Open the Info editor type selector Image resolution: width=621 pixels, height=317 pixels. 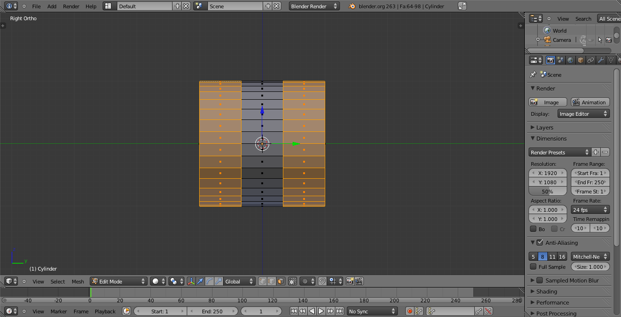[11, 6]
